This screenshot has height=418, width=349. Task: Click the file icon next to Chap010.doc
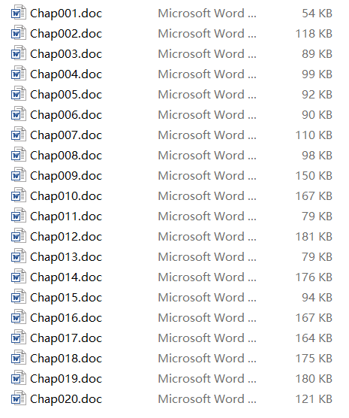click(19, 195)
